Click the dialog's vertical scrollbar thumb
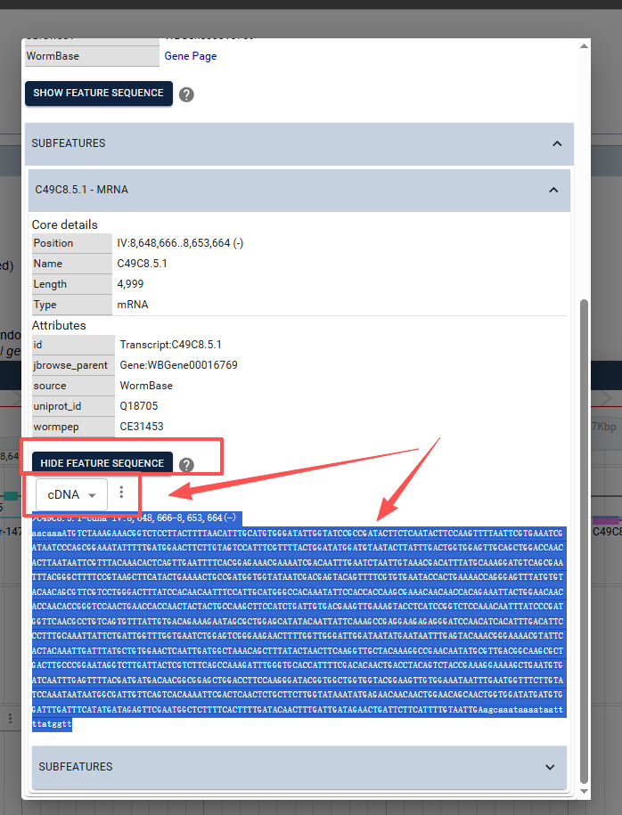622x815 pixels. (x=585, y=534)
